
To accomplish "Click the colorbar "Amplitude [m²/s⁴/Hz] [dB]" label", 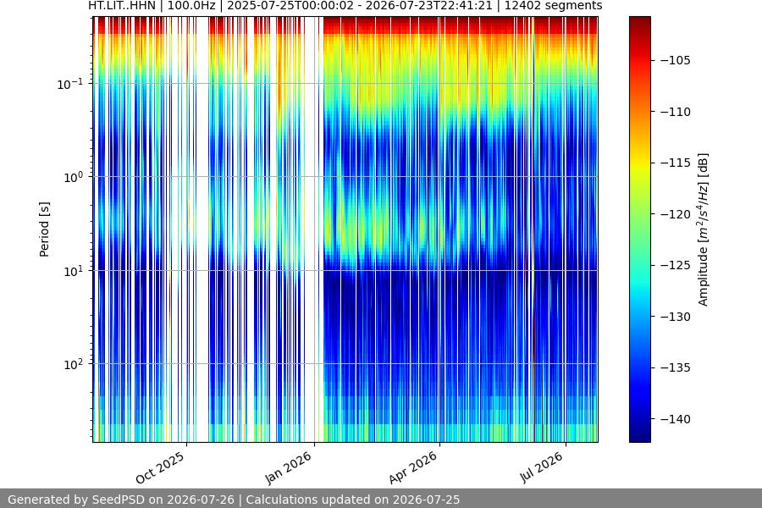I will [704, 229].
